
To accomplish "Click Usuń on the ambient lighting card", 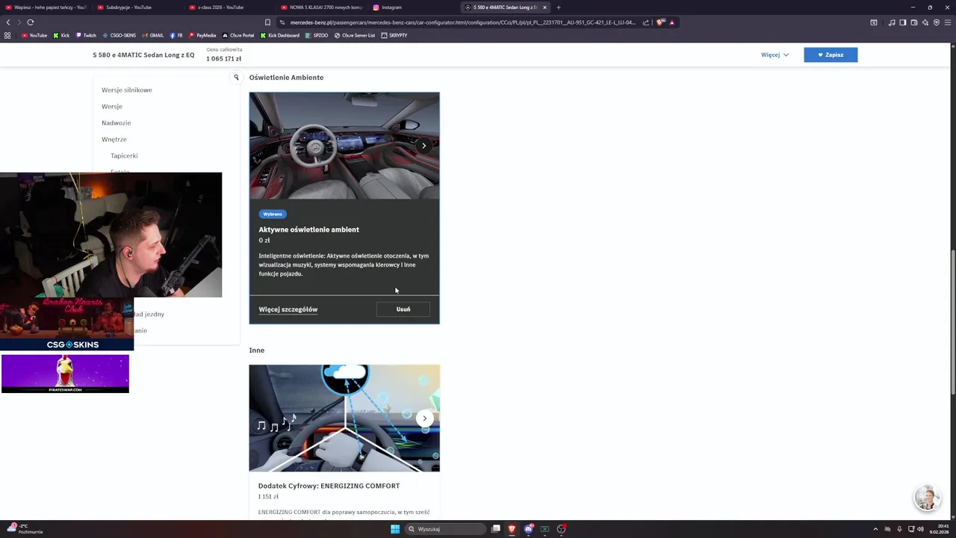I will click(403, 309).
